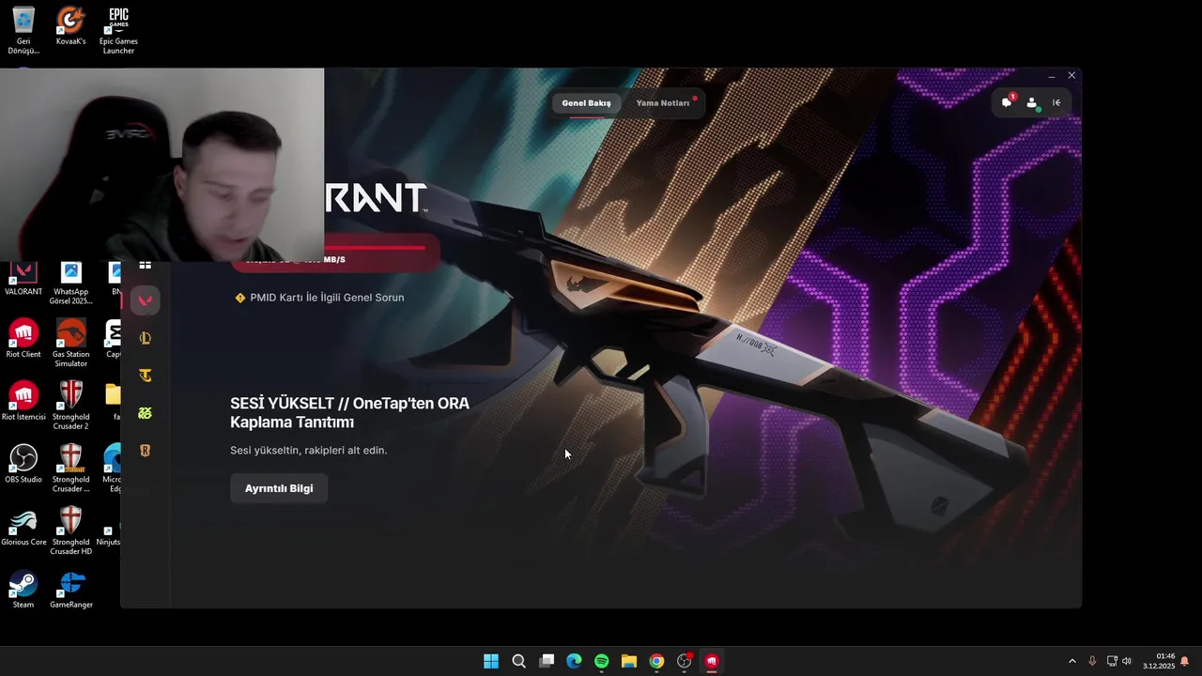Close the Riot Client window

pos(1071,76)
